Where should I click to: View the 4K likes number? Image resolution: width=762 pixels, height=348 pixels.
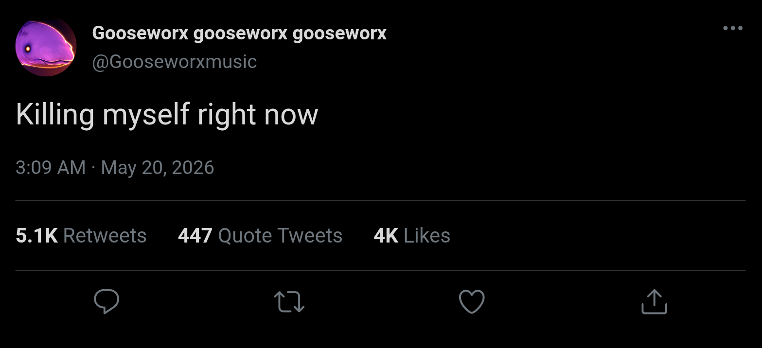tap(386, 236)
